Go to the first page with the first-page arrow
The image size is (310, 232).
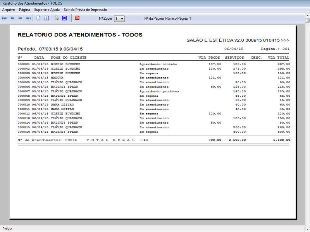tap(4, 18)
